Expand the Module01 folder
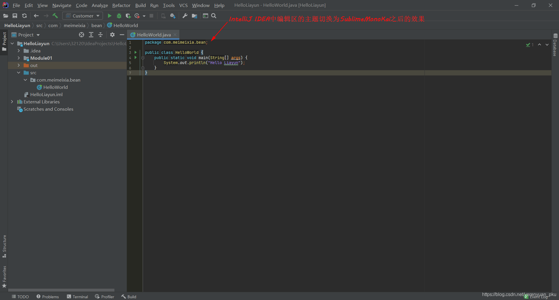The image size is (559, 300). 19,58
